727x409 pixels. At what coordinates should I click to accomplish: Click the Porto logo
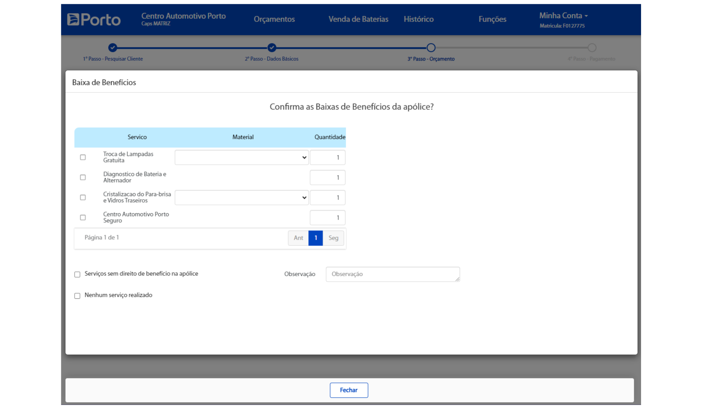tap(94, 19)
